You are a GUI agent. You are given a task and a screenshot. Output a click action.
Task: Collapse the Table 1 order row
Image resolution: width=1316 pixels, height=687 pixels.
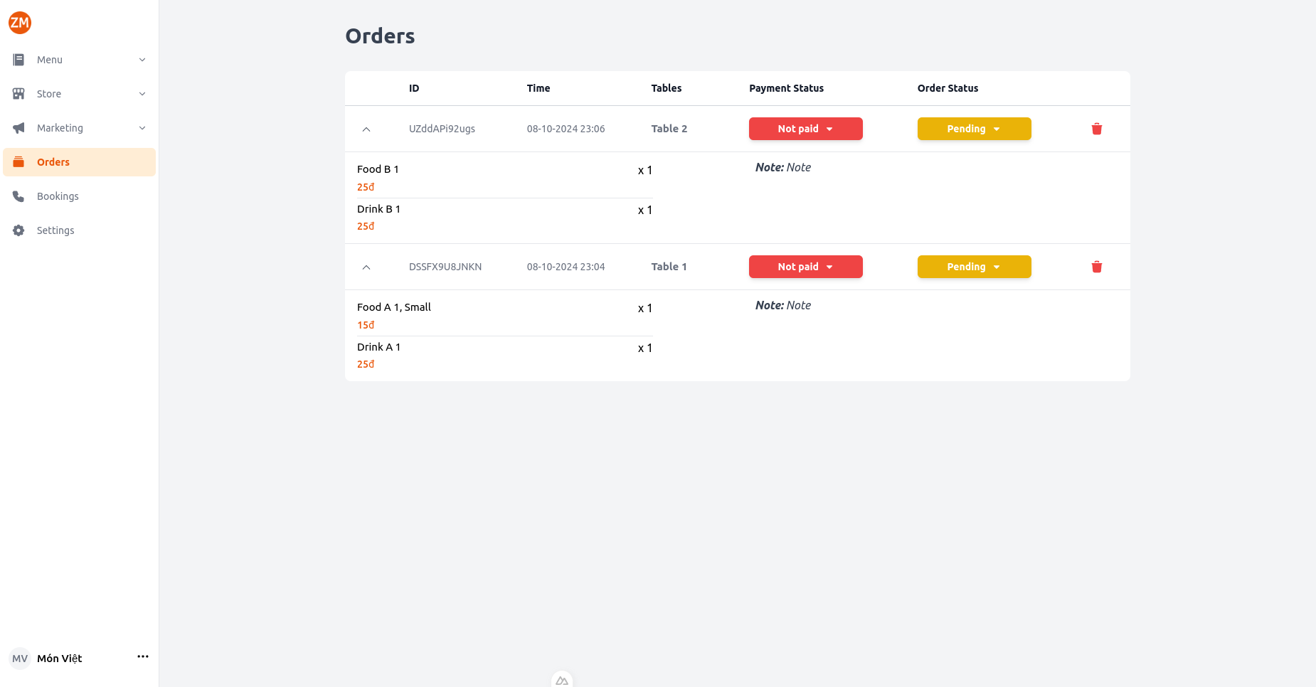click(x=366, y=267)
